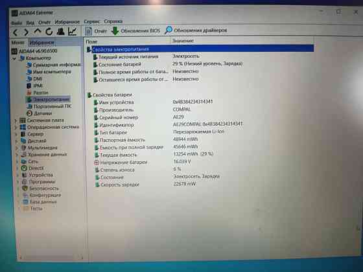Image resolution: width=363 pixels, height=272 pixels.
Task: Select the Свойства батареи group header
Action: (110, 95)
